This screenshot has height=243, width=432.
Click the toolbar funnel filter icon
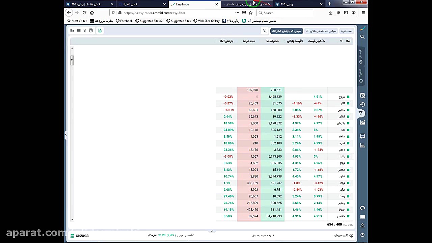[x=85, y=31]
